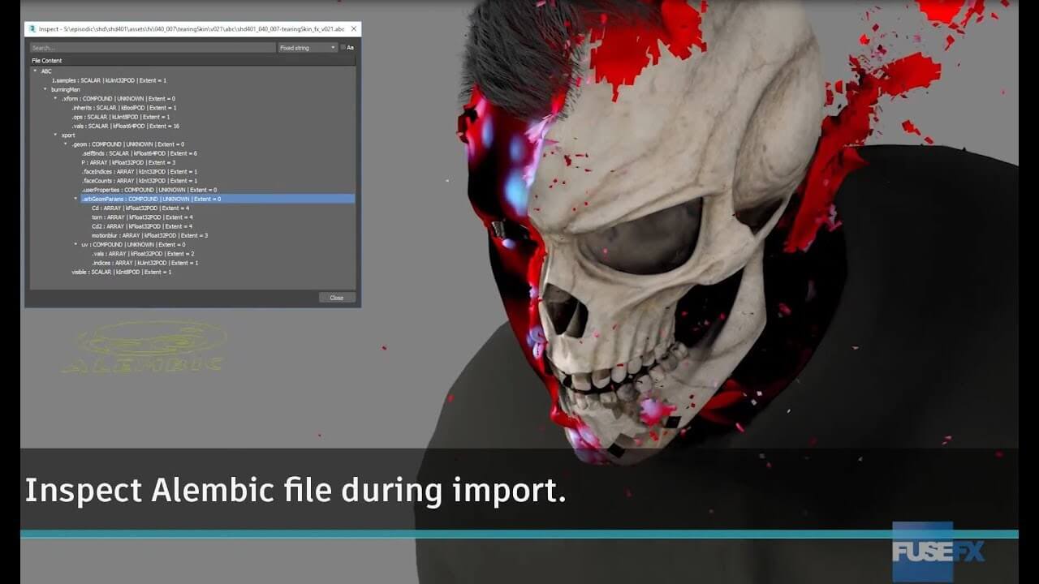
Task: Select the 'xport' tree label
Action: [68, 135]
